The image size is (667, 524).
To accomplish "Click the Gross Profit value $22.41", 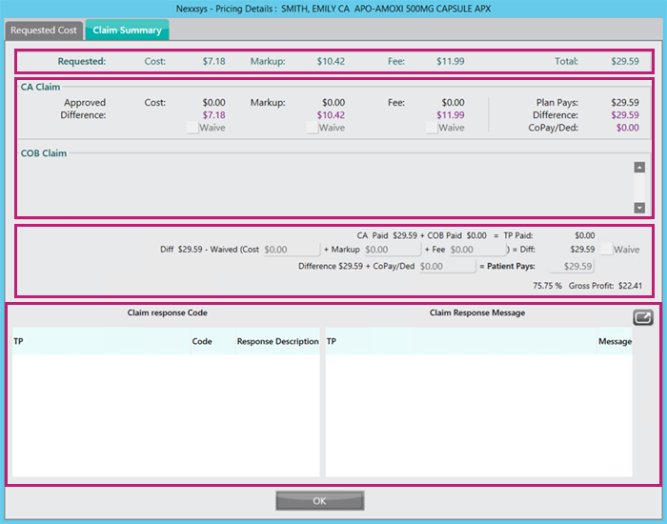I will coord(631,286).
